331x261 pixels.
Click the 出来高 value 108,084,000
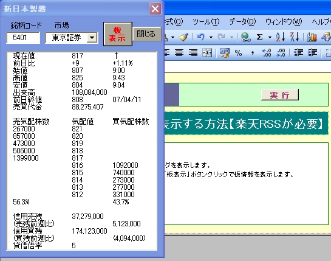click(x=89, y=92)
